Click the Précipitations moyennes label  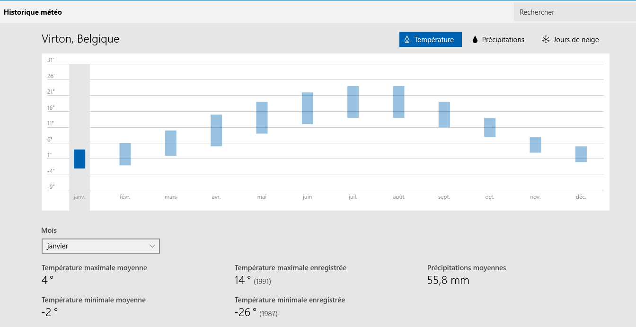click(467, 268)
